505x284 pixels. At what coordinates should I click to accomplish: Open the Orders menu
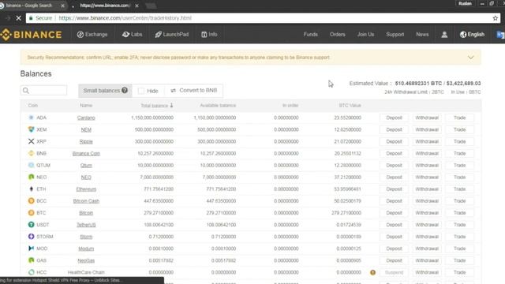click(337, 35)
